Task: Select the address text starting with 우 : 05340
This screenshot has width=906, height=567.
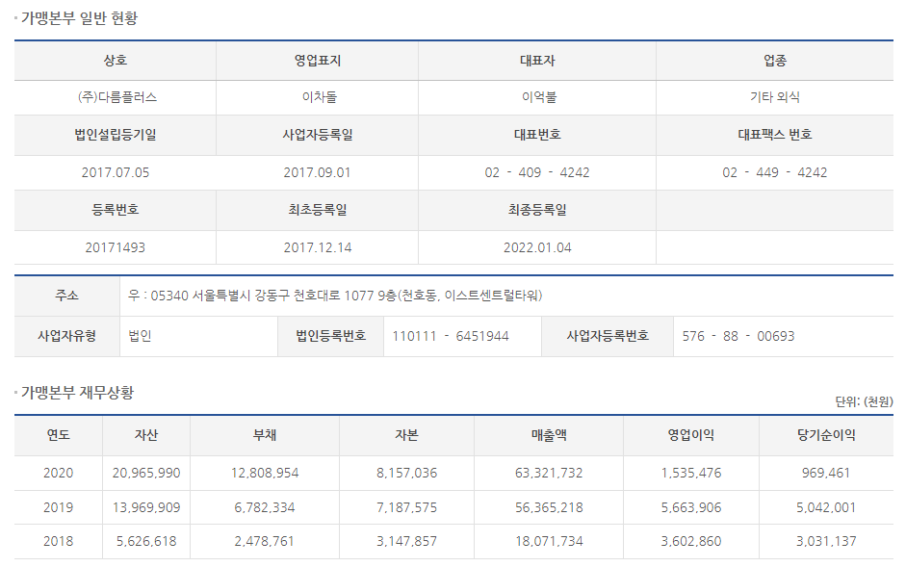Action: coord(335,296)
